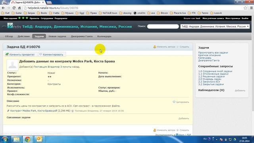
Task: Open the Новая задача tab
Action: [57, 36]
